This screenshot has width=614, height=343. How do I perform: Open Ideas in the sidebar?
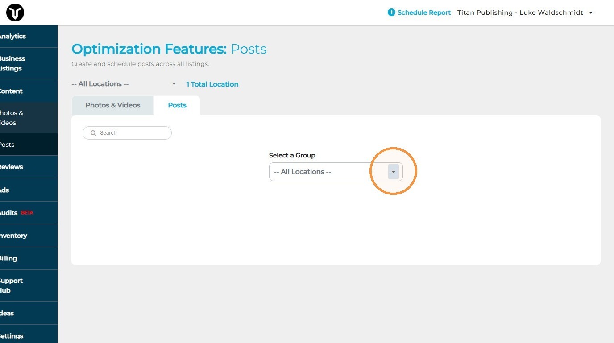[x=29, y=313]
